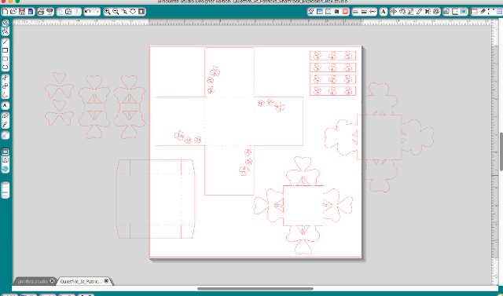The height and width of the screenshot is (296, 503).
Task: Show the Design page view
Action: 6,152
